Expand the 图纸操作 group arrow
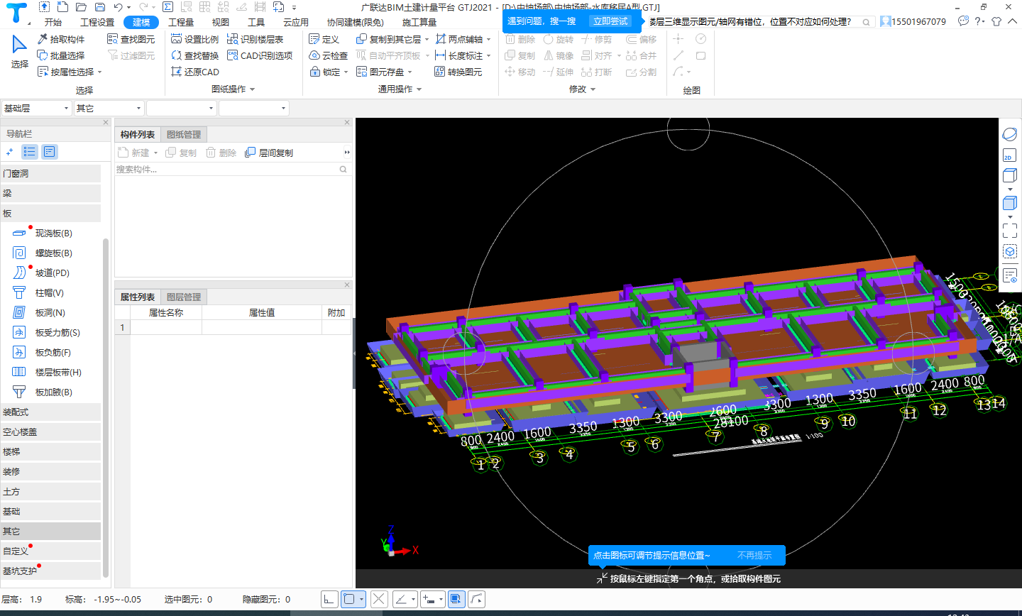The height and width of the screenshot is (616, 1022). (252, 89)
